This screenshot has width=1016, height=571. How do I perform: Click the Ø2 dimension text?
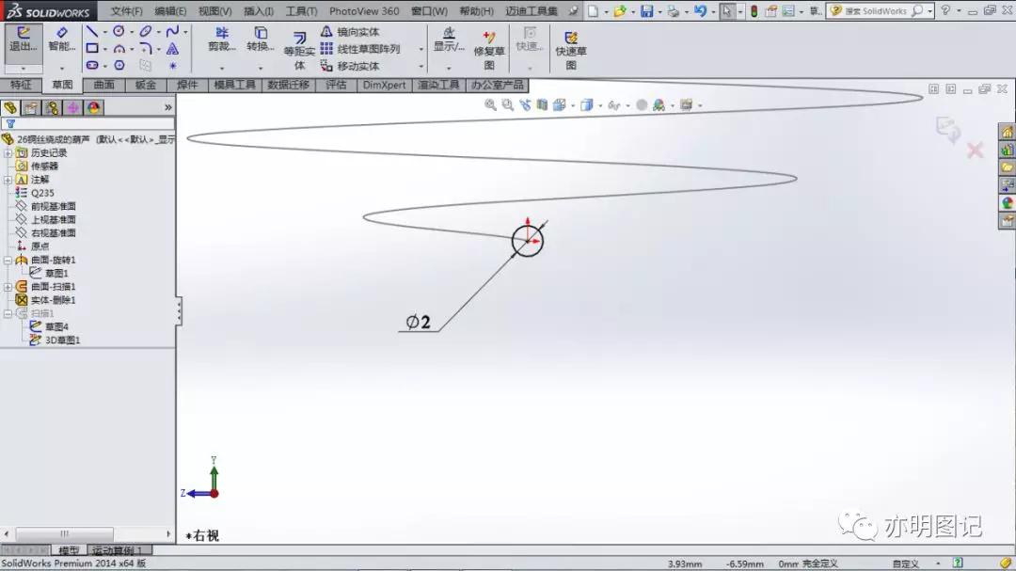(x=418, y=322)
